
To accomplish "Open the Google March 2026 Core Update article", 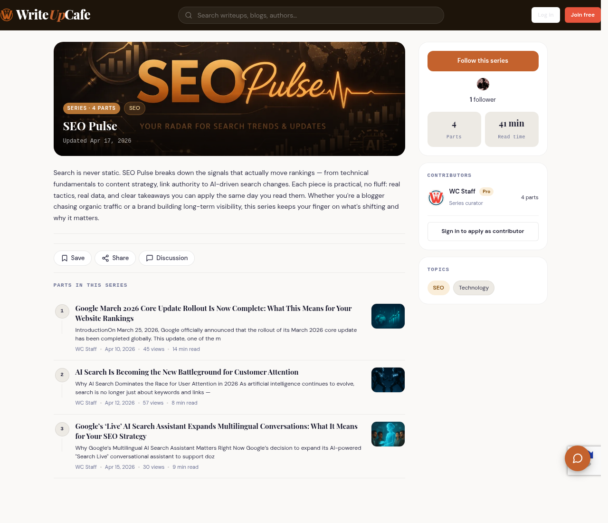I will click(213, 313).
